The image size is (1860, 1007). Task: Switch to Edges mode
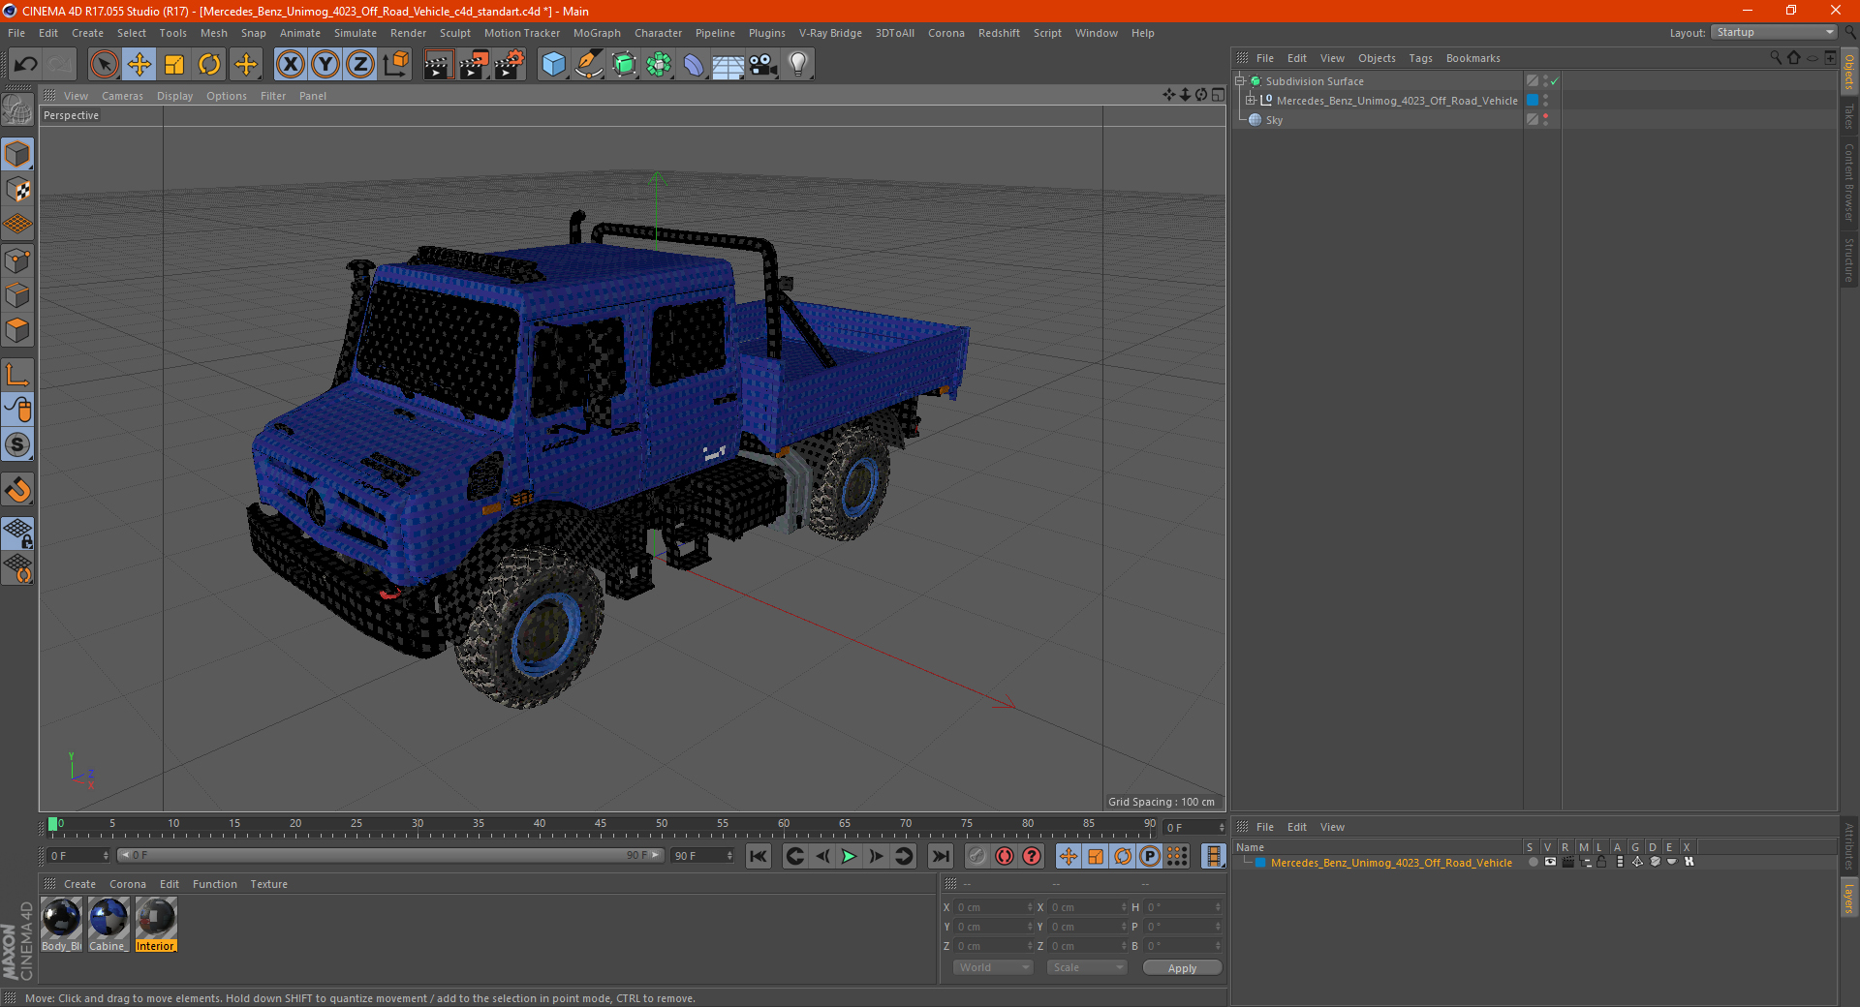17,295
